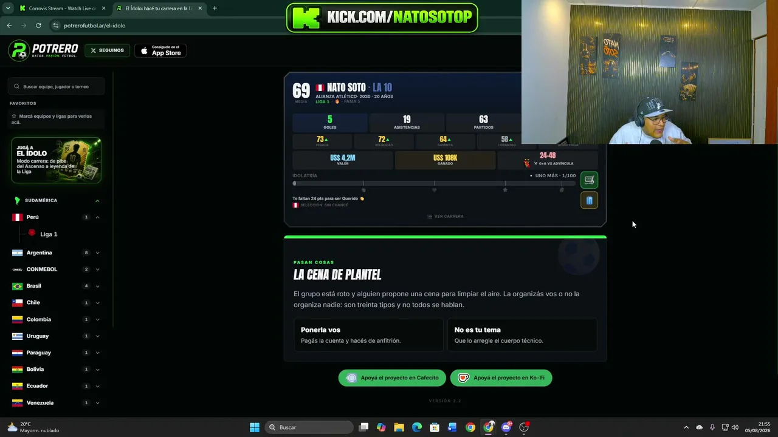Collapse the Perú leagues list
Screen dimensions: 778x437
[x=97, y=217]
